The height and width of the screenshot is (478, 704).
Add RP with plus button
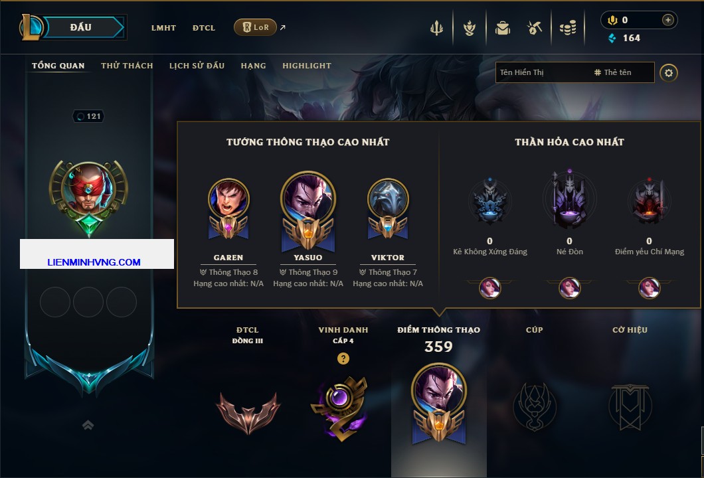coord(667,20)
